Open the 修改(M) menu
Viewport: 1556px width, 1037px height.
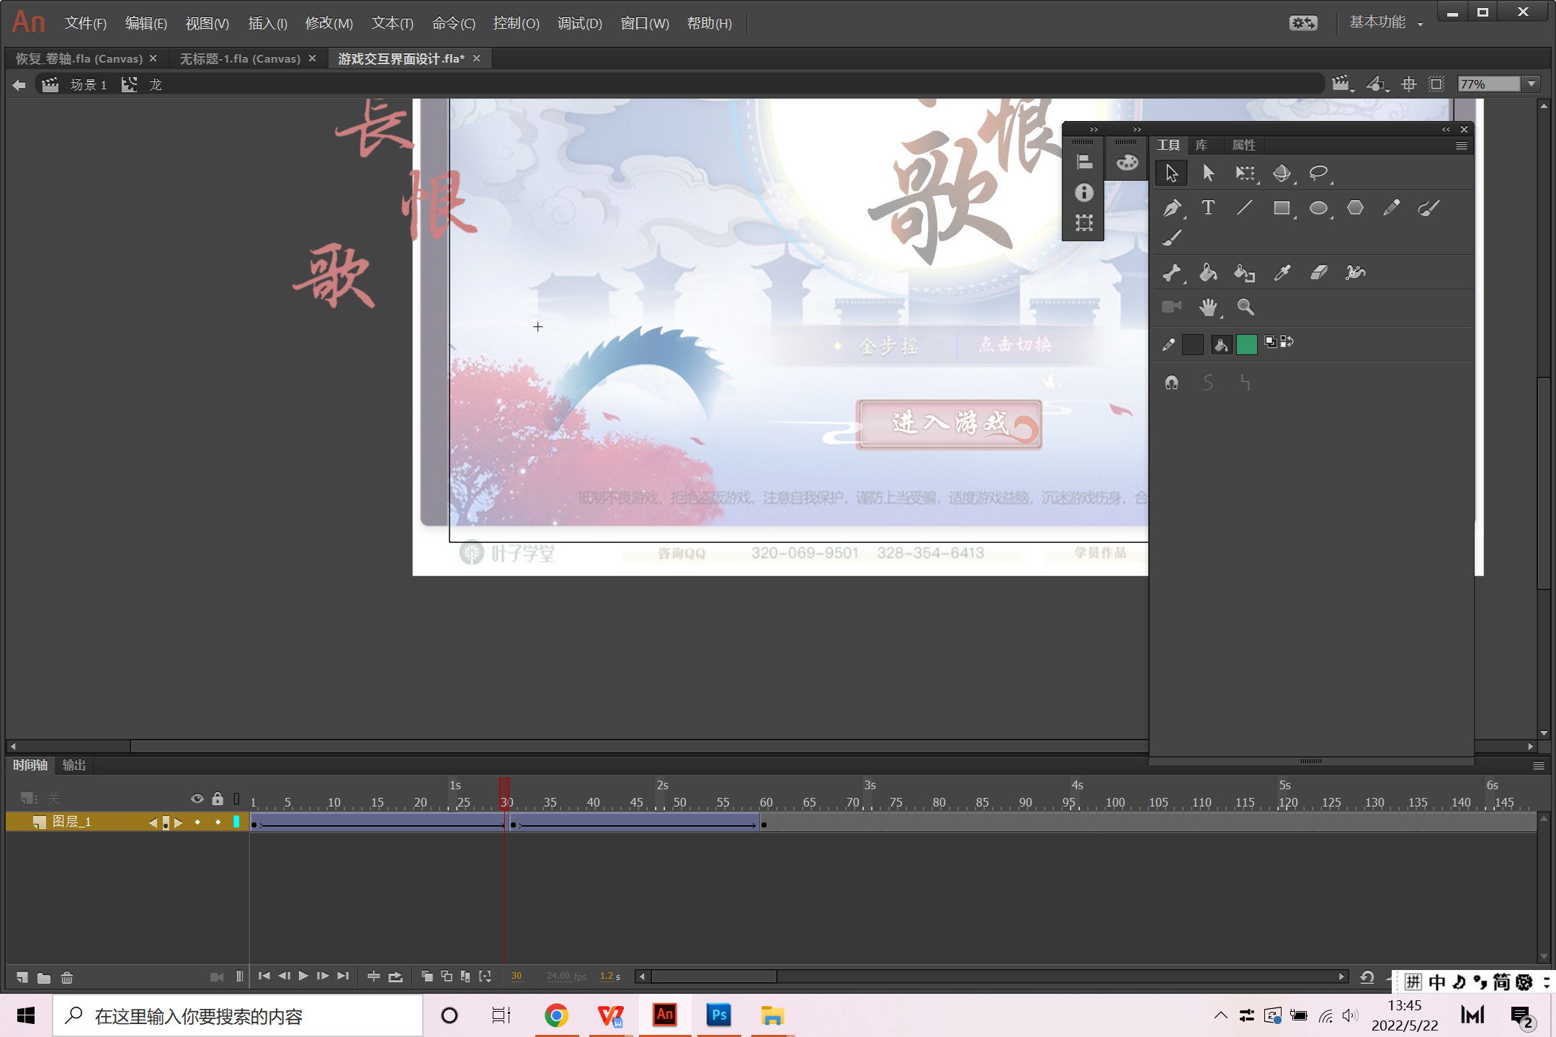point(328,23)
